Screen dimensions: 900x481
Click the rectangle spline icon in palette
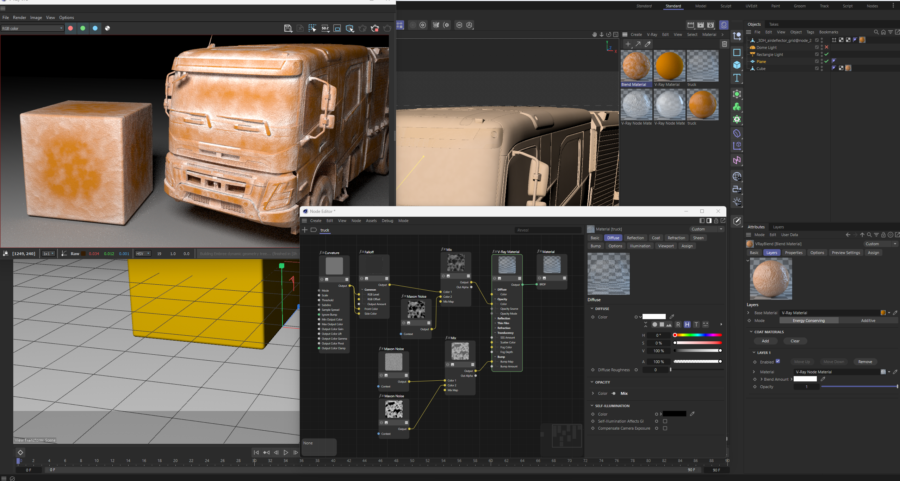(737, 52)
